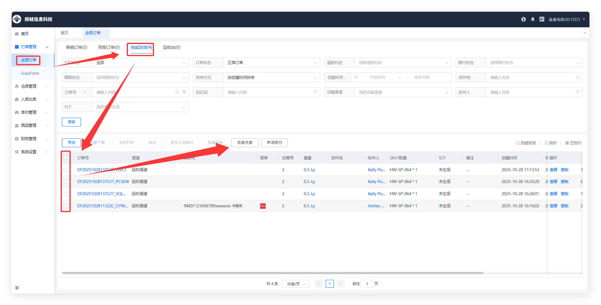Switch to the 完成发货(4) tab

click(141, 48)
